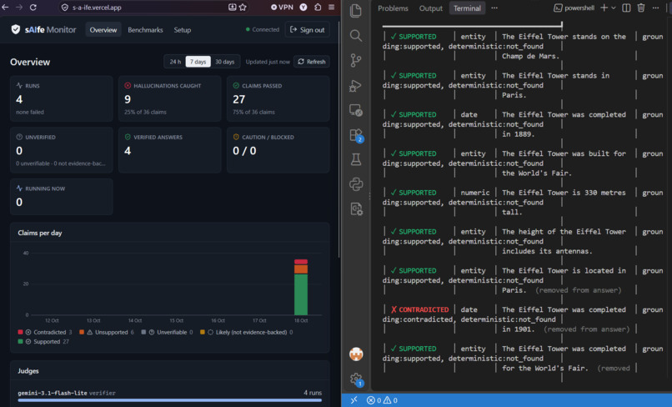
Task: Go forward in the browser
Action: click(19, 7)
